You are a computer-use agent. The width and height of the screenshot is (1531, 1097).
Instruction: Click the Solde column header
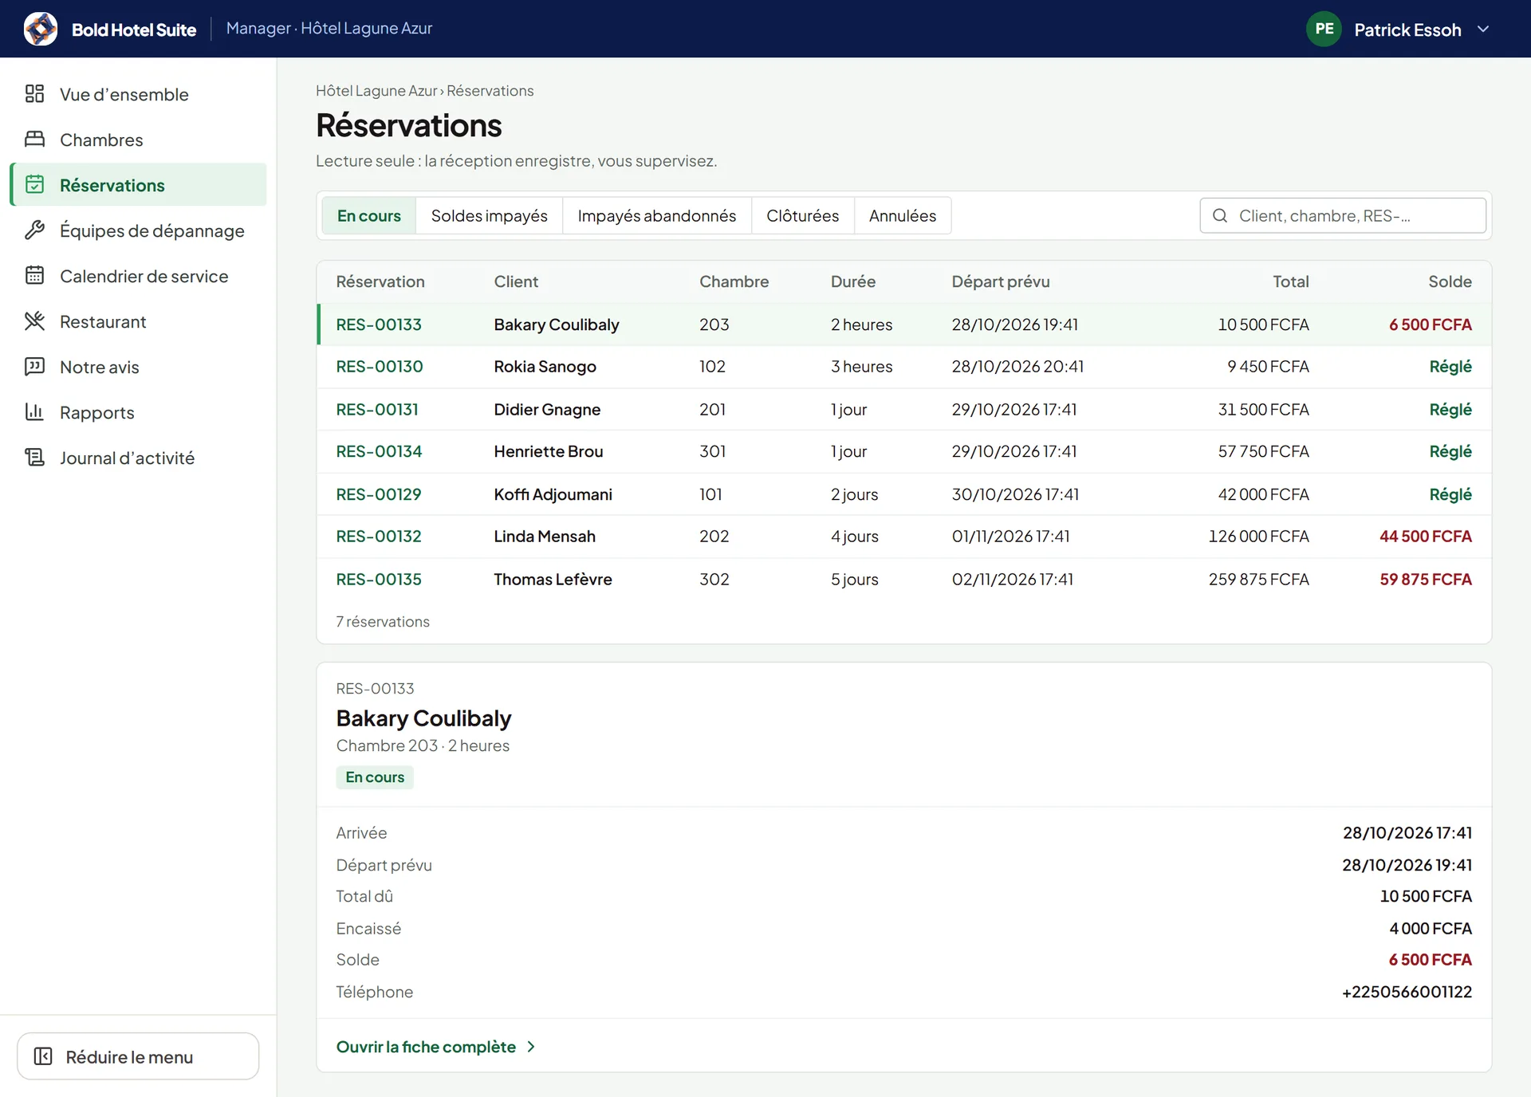(1450, 281)
